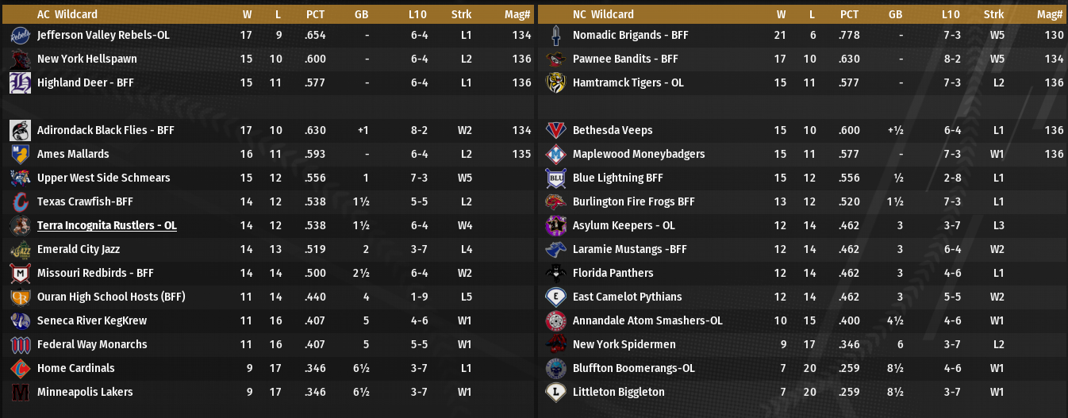This screenshot has height=418, width=1068.
Task: Click the Ames Mallards team logo
Action: click(20, 155)
